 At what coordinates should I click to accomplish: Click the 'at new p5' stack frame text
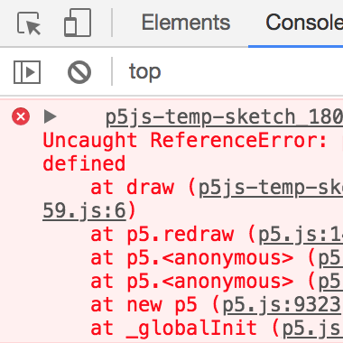click(144, 305)
